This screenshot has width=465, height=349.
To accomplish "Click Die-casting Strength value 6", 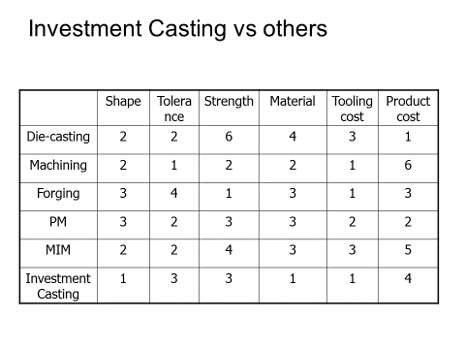I will click(229, 137).
